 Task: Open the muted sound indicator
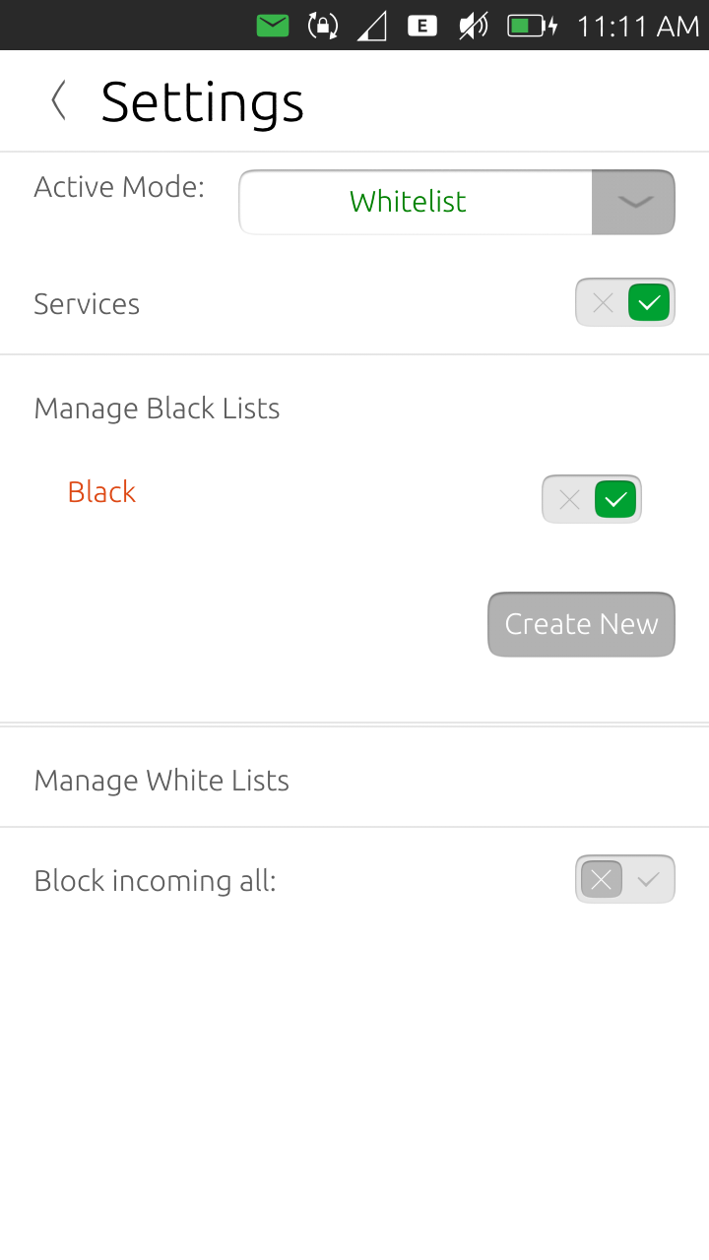pos(473,27)
